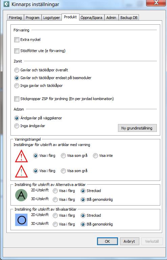Select Gavlar och täckkåpor överallt
Image resolution: width=167 pixels, height=260 pixels.
pos(17,70)
